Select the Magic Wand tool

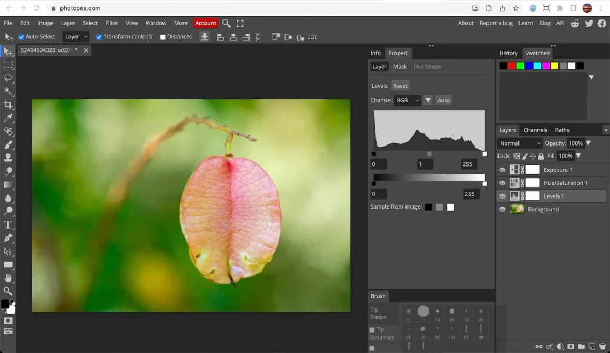click(x=8, y=92)
